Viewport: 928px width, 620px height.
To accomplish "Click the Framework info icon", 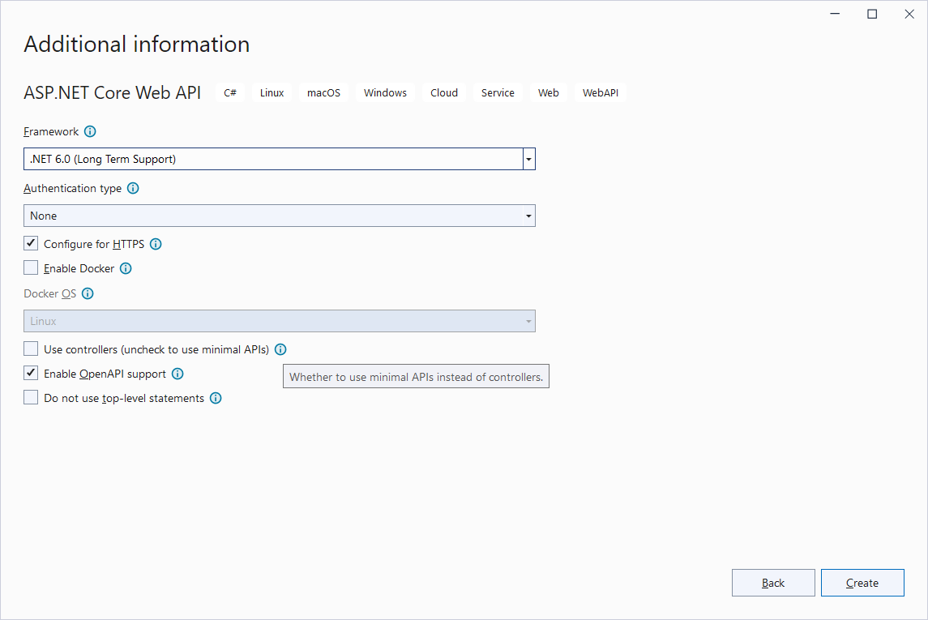I will click(x=90, y=131).
